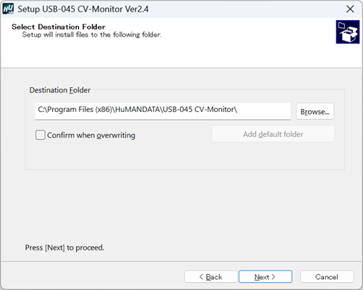The image size is (363, 290).
Task: Click the installer package box icon
Action: coord(348,32)
